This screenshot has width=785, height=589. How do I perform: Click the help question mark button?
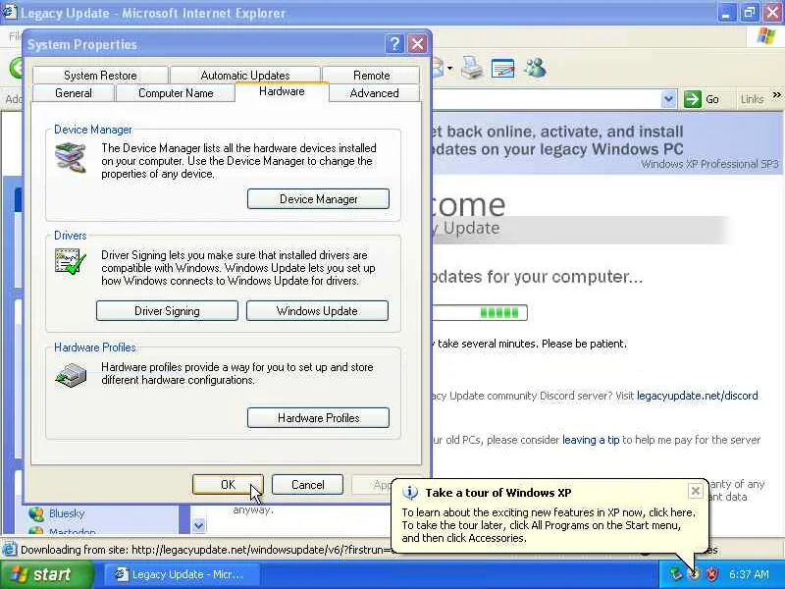pyautogui.click(x=394, y=44)
